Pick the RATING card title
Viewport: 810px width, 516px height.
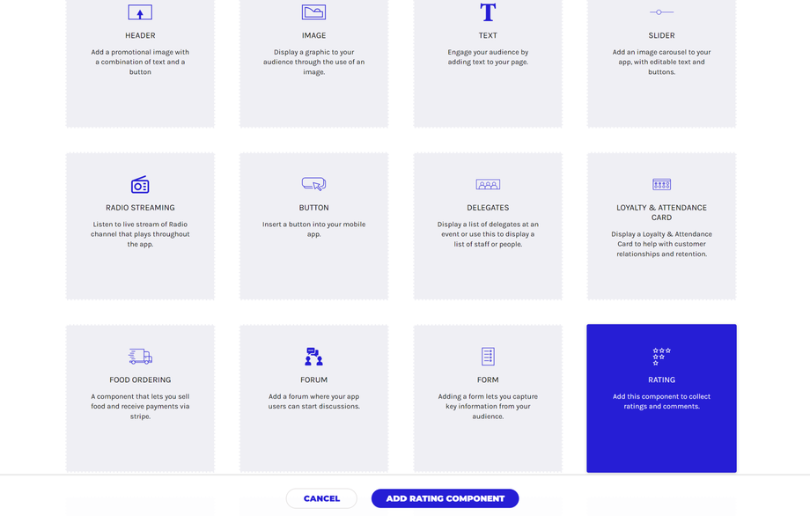point(661,380)
